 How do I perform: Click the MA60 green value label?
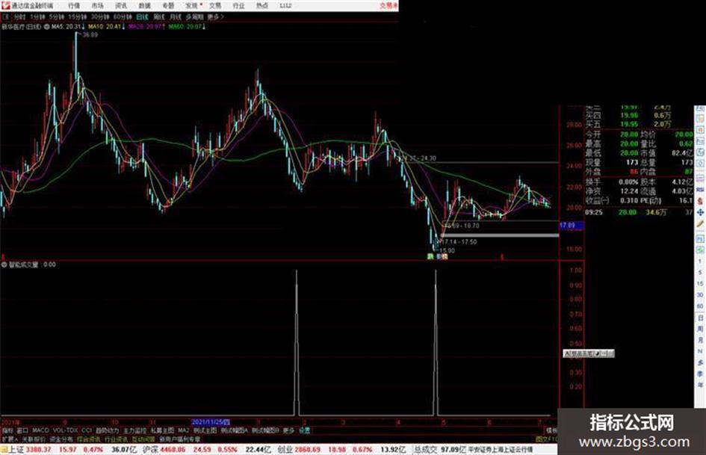click(187, 27)
